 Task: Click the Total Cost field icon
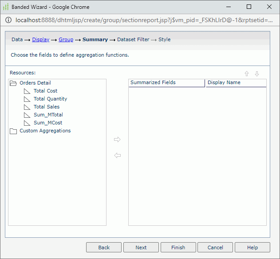(x=27, y=91)
